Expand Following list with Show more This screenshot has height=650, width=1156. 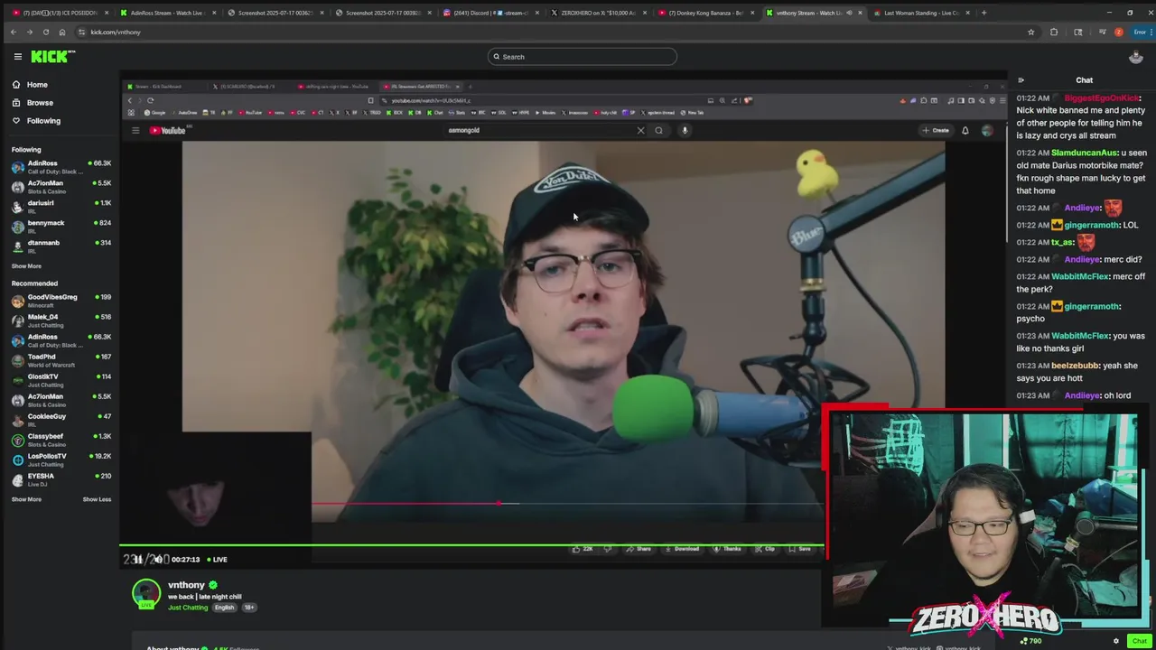26,266
